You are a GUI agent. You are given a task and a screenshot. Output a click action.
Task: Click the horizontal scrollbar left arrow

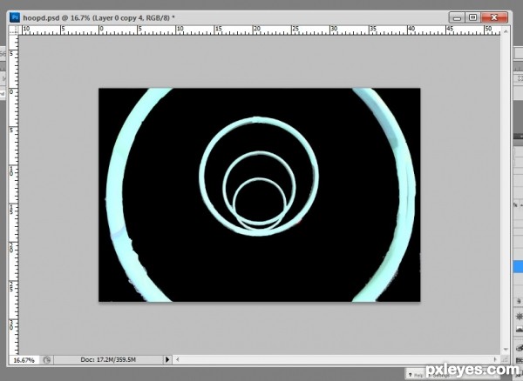178,359
